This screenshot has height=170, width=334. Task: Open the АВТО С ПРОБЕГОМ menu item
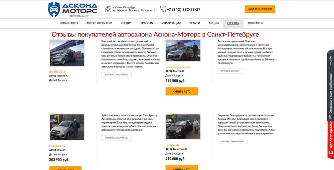click(99, 23)
